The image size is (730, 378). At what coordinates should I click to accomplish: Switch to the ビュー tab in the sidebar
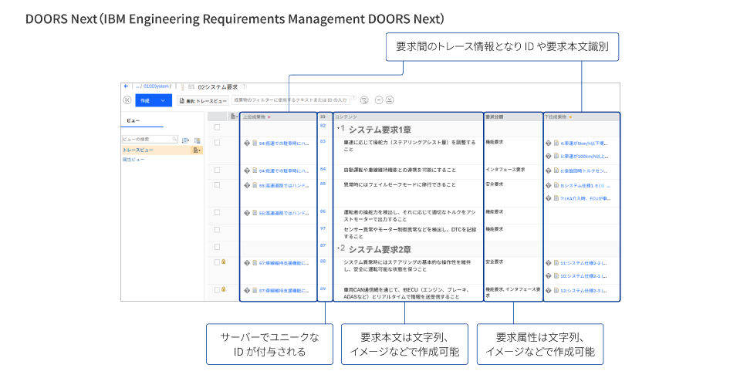tap(133, 121)
